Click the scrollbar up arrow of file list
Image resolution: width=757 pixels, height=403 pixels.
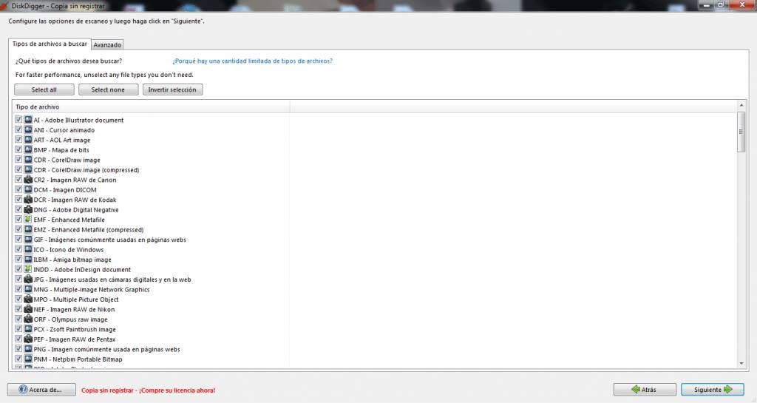pyautogui.click(x=741, y=105)
